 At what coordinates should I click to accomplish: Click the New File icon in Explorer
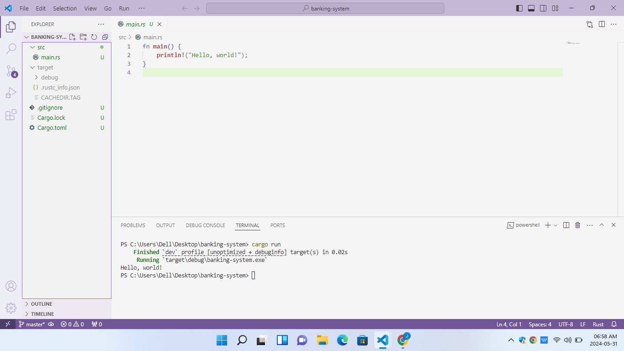(x=72, y=37)
